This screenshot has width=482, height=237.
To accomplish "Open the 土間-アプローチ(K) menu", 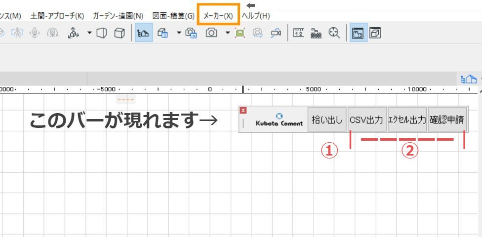I will point(57,16).
